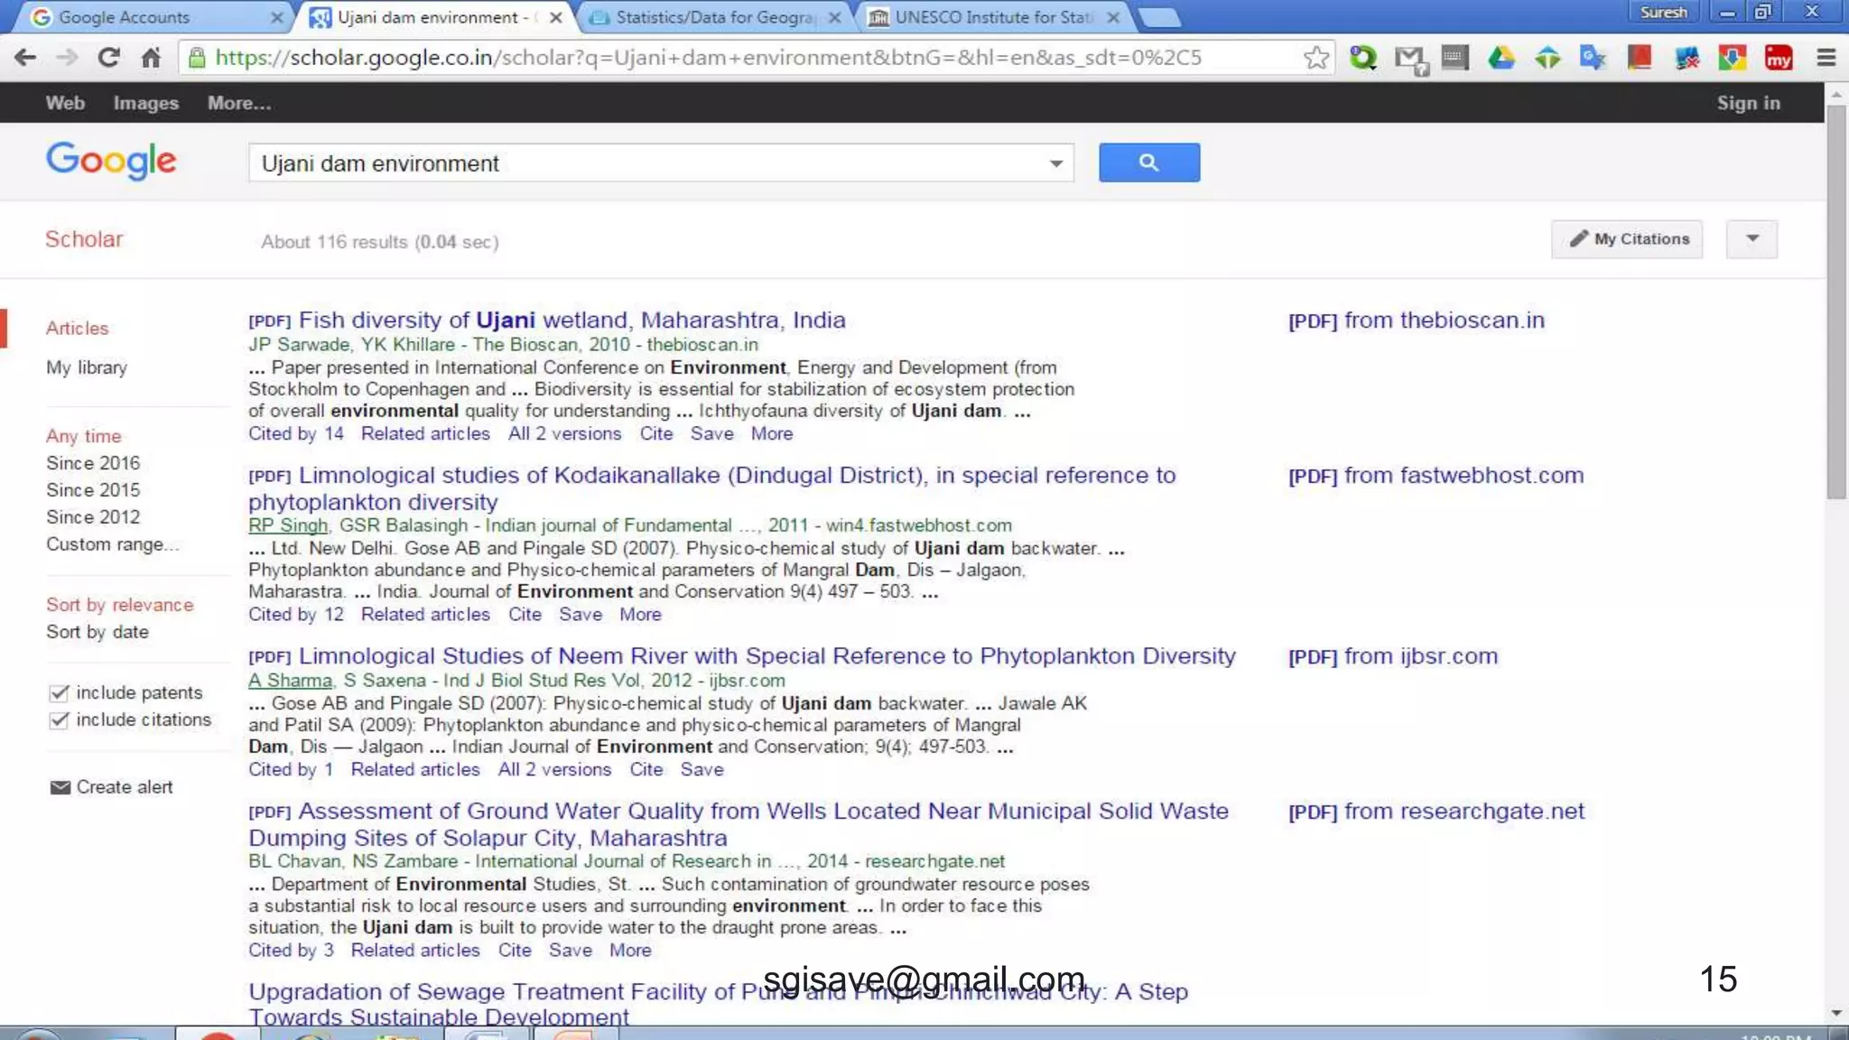This screenshot has height=1040, width=1849.
Task: Click Gmail checker extension icon
Action: click(x=1409, y=60)
